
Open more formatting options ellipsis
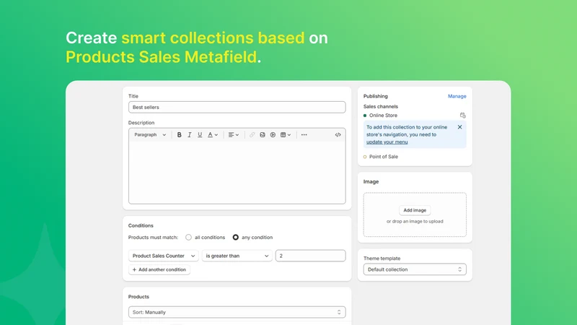(304, 135)
